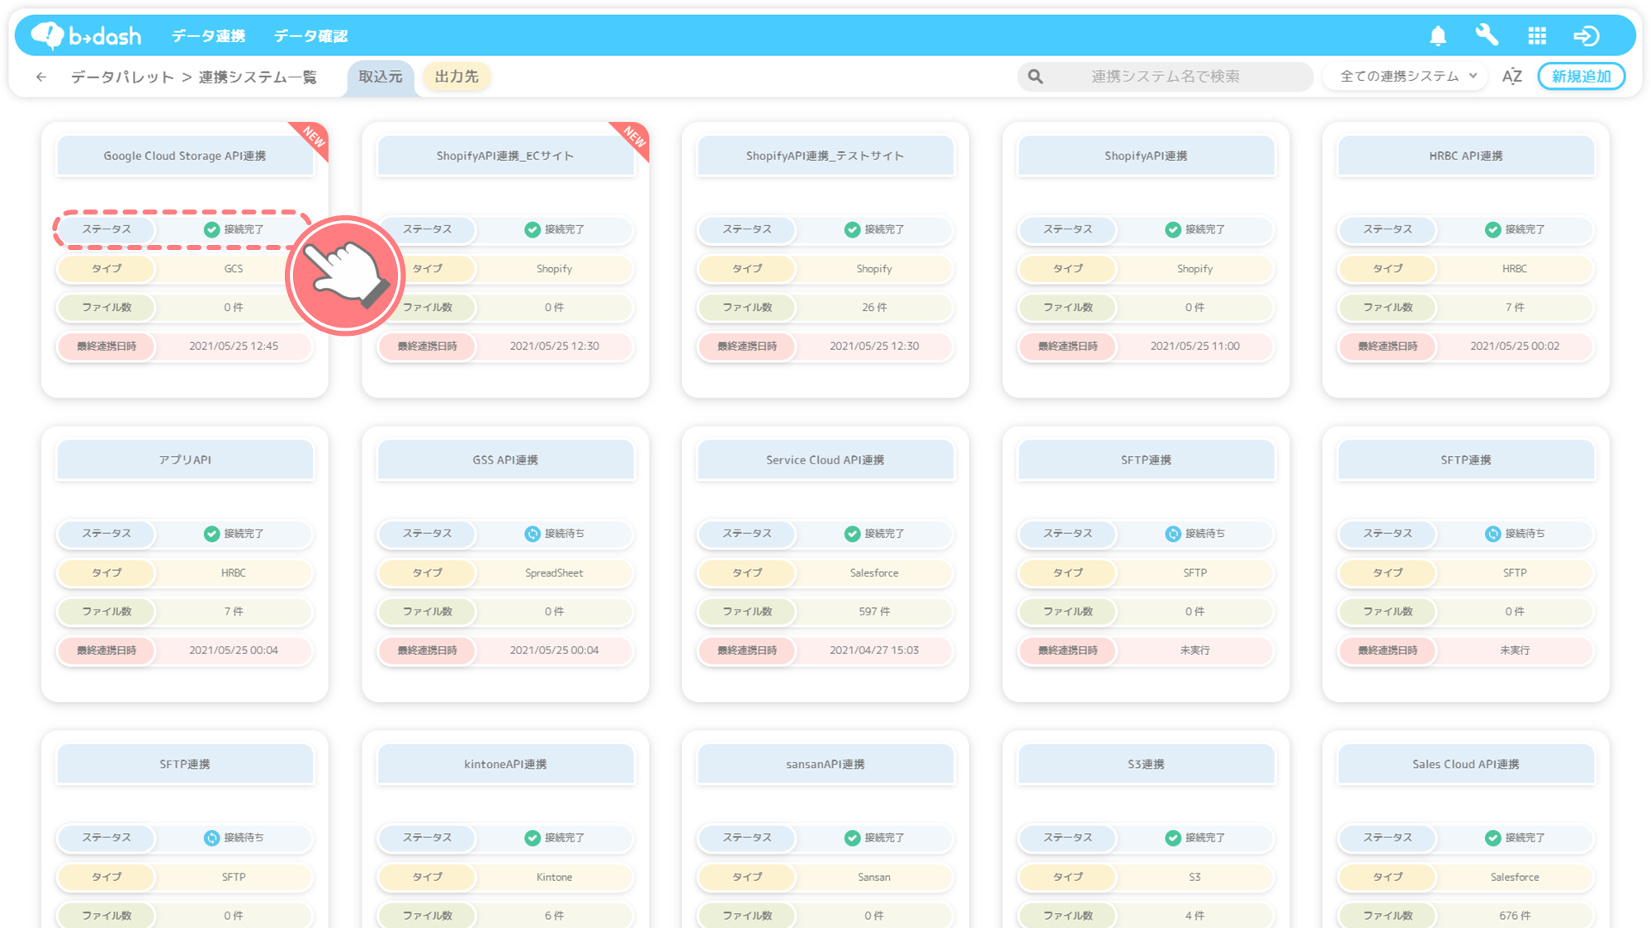
Task: Click green check icon on sansanAPI連携 card
Action: [853, 837]
